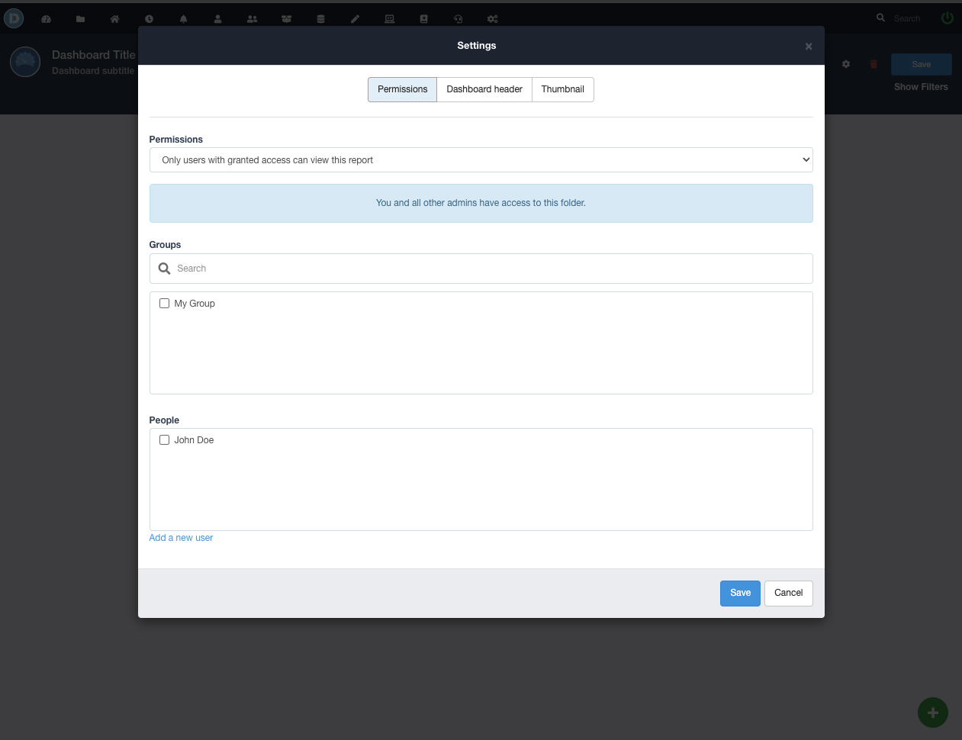Close the Settings dialog with X
The height and width of the screenshot is (740, 962).
click(x=808, y=47)
